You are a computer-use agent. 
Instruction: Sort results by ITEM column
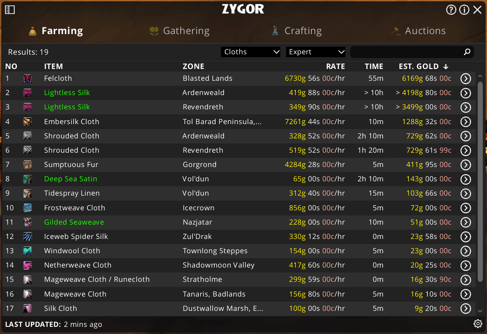click(53, 66)
